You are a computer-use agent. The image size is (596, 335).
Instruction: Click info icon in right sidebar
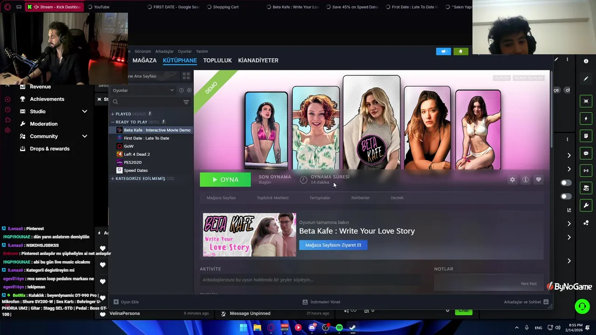586,61
